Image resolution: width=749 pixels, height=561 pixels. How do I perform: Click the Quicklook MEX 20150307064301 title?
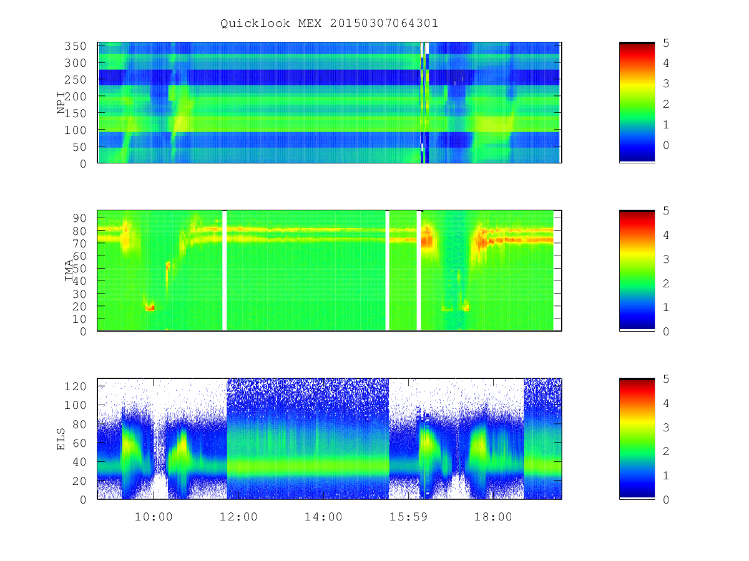coord(329,24)
